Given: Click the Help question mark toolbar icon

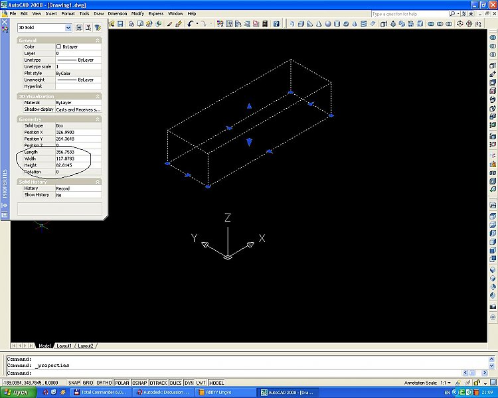Looking at the screenshot, I should pyautogui.click(x=276, y=24).
